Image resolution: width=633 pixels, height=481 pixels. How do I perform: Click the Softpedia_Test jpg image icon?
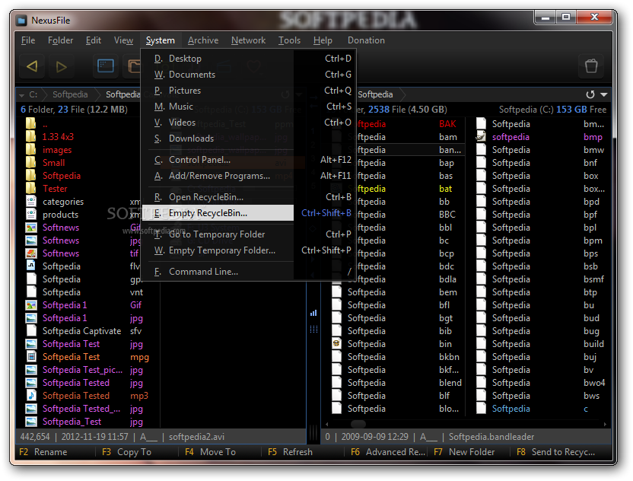pyautogui.click(x=31, y=421)
